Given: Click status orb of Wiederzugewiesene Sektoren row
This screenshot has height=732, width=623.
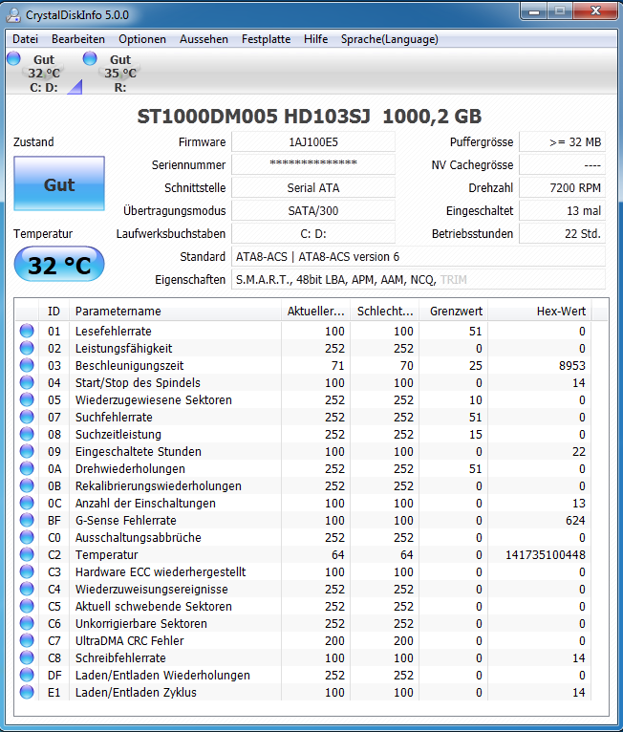Looking at the screenshot, I should [27, 399].
